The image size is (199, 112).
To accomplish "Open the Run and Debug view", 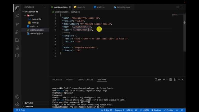I will click(17, 32).
